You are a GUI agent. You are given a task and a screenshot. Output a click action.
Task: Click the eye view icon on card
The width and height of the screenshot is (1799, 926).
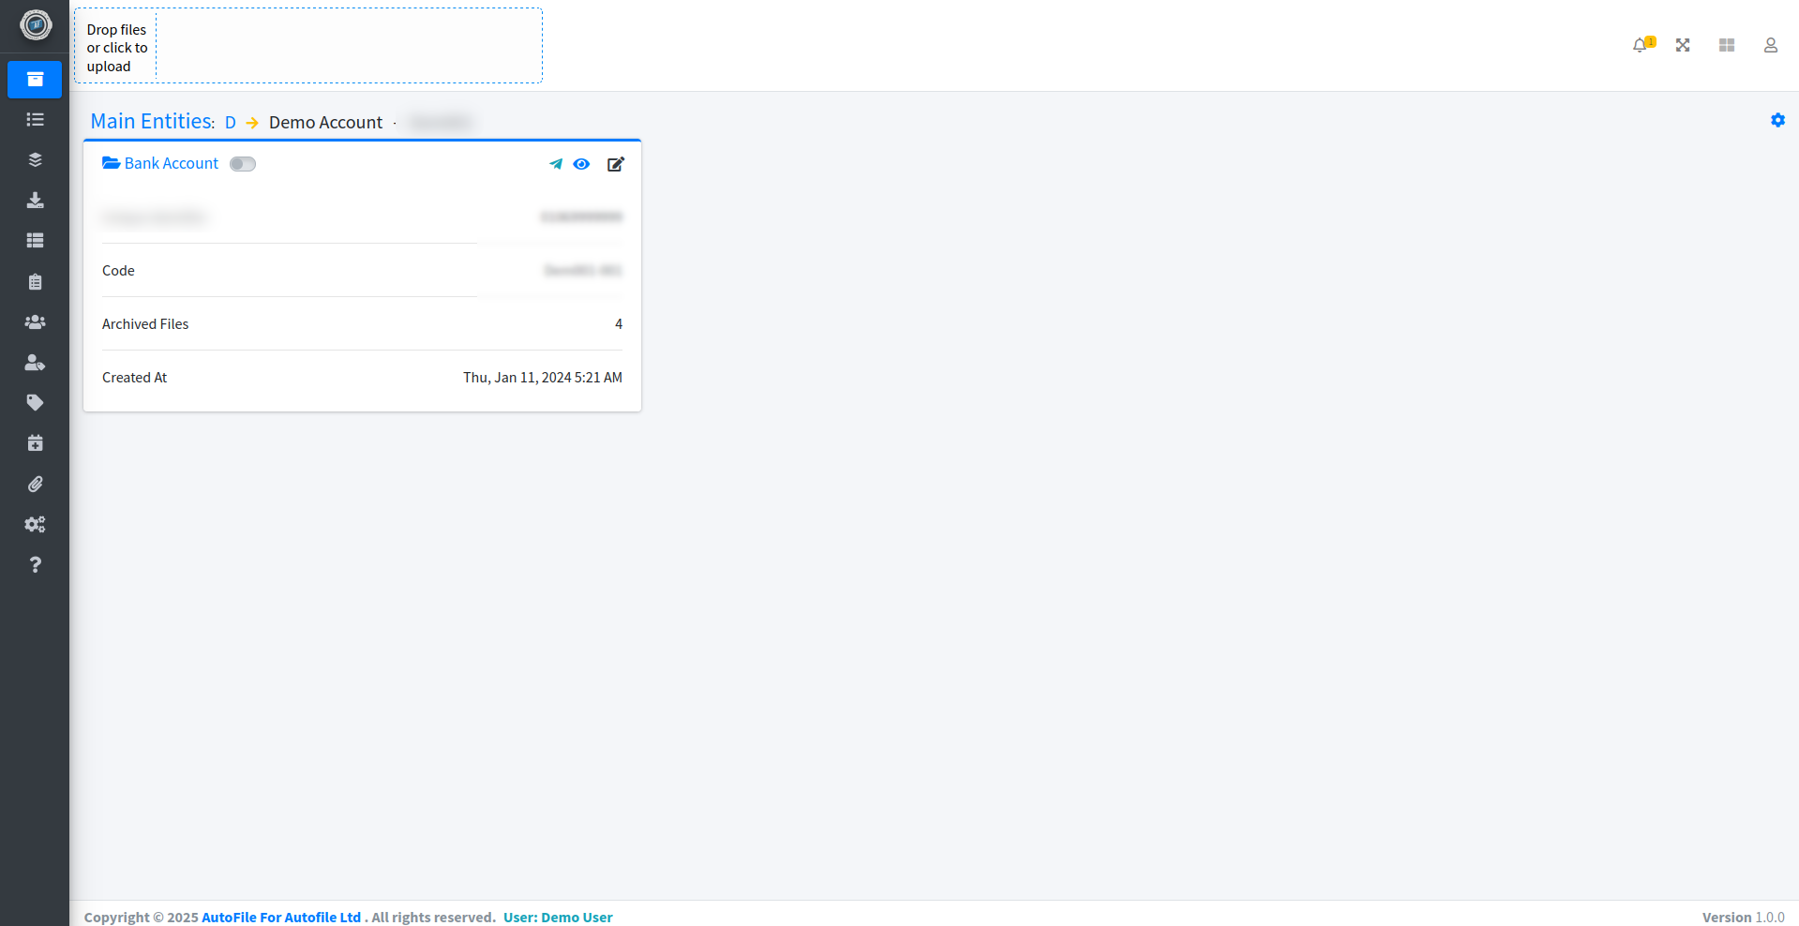coord(581,164)
